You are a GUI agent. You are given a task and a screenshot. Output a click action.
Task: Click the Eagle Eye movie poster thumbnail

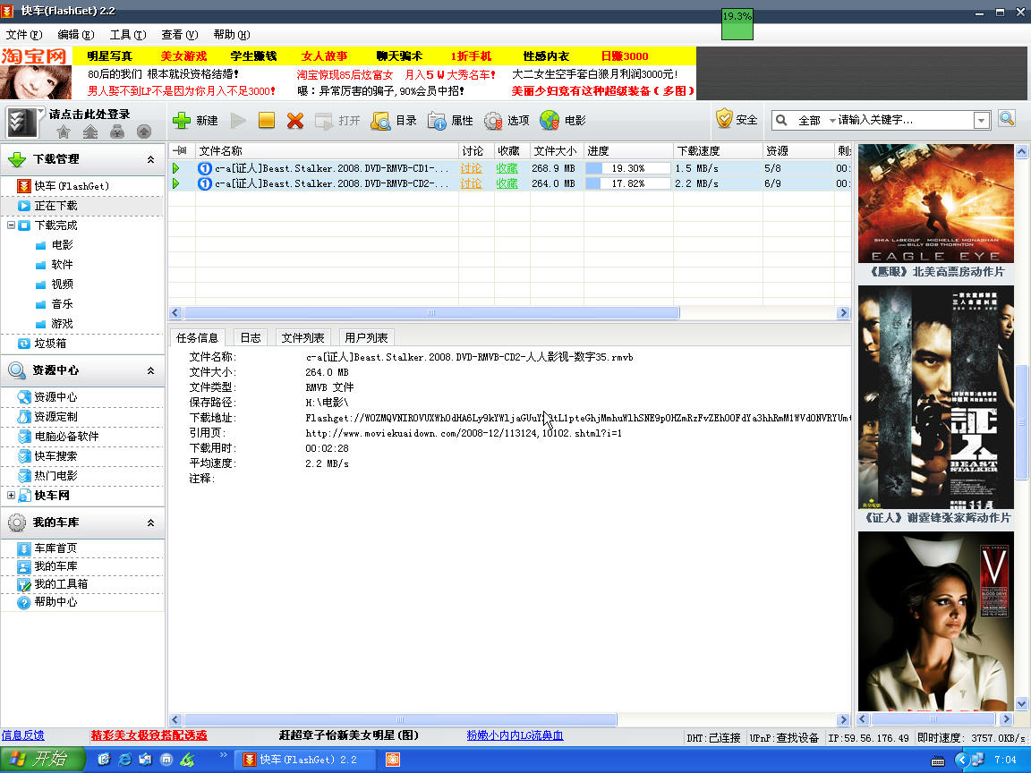point(935,204)
